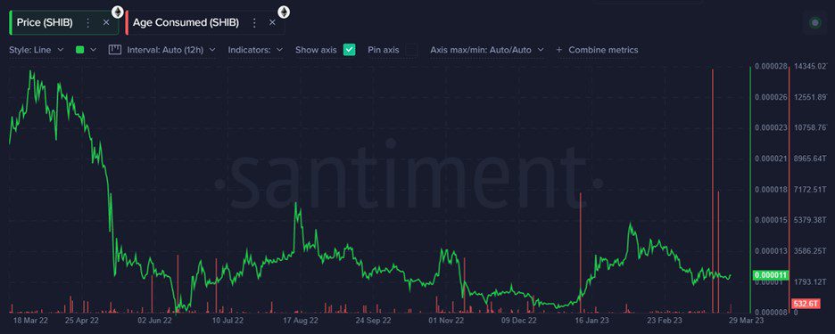Click the green status indicator icon
835x334 pixels.
[815, 22]
